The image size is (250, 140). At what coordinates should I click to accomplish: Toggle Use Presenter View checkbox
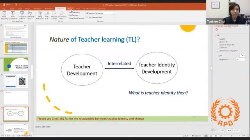point(87,17)
